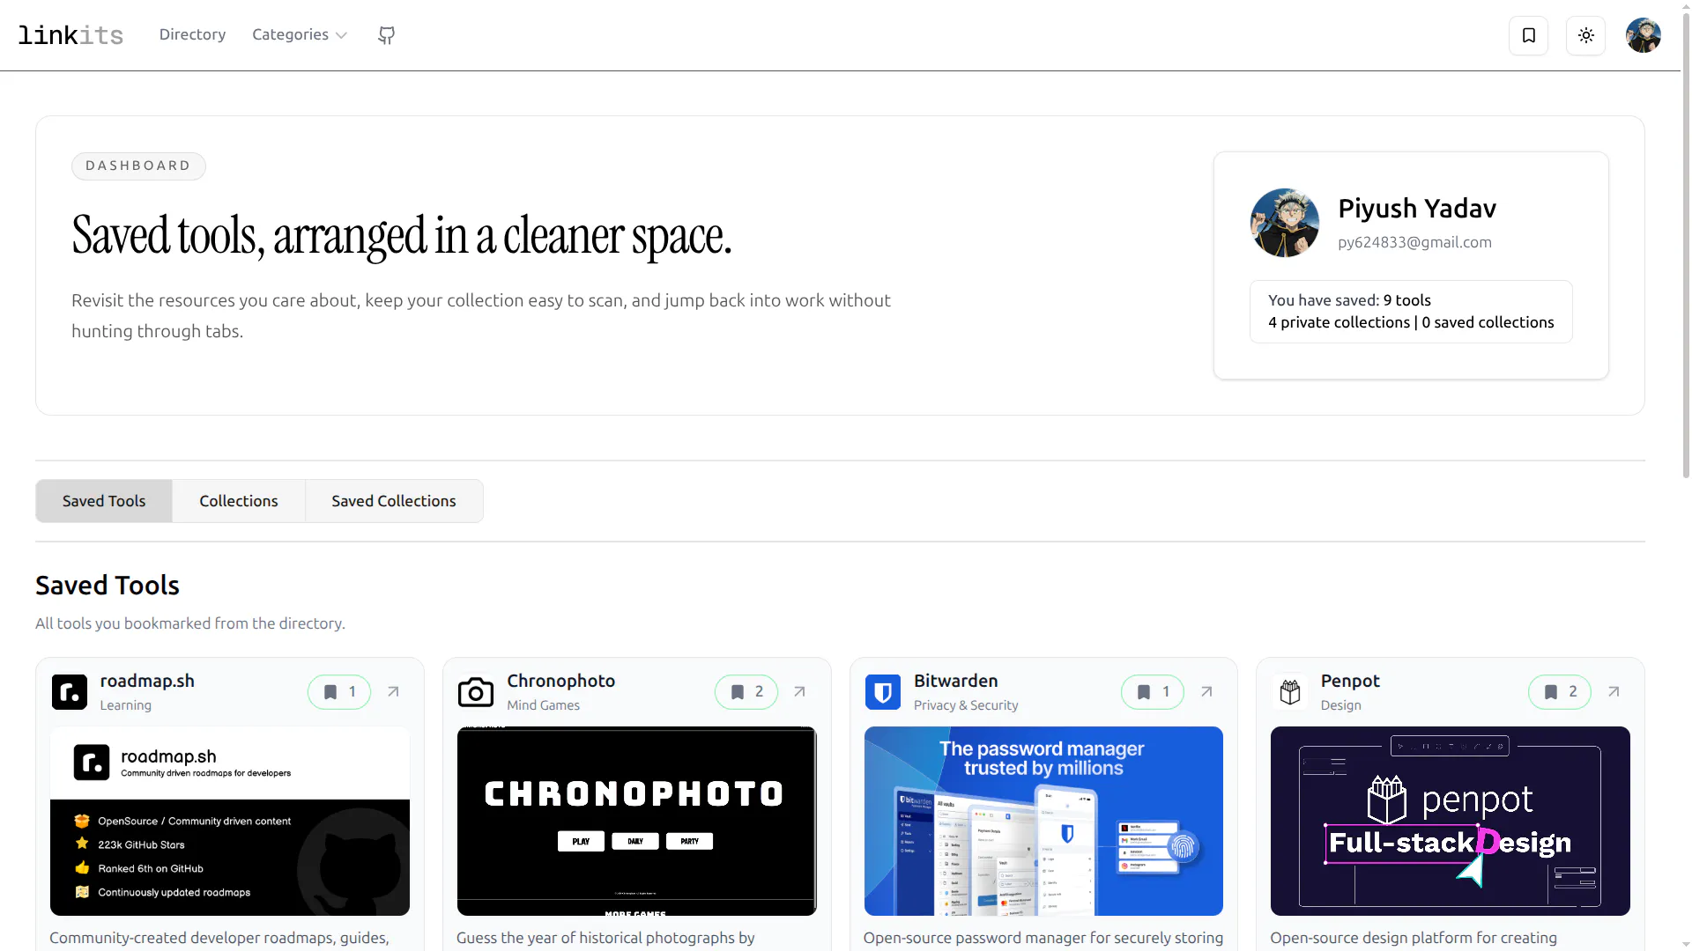The height and width of the screenshot is (951, 1692).
Task: Open the GitHub icon in navbar
Action: click(386, 35)
